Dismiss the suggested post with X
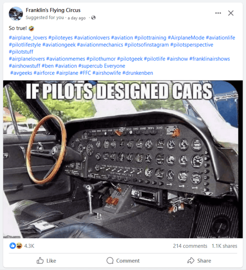The height and width of the screenshot is (270, 246). click(x=231, y=13)
